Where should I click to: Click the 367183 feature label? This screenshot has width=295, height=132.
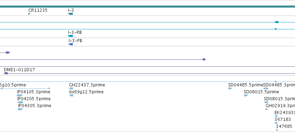click(x=283, y=120)
